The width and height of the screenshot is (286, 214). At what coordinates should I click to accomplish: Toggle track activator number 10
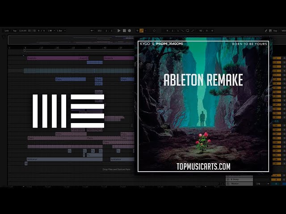[x=277, y=87]
